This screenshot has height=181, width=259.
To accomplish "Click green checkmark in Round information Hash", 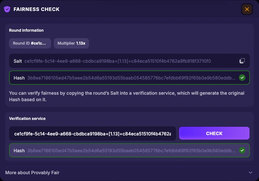I will (242, 78).
